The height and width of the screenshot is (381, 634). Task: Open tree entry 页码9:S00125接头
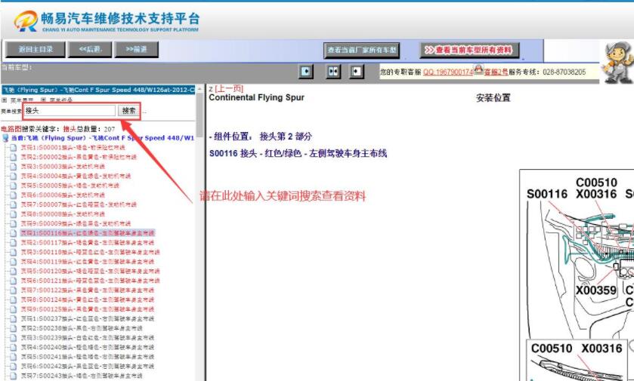[x=88, y=309]
